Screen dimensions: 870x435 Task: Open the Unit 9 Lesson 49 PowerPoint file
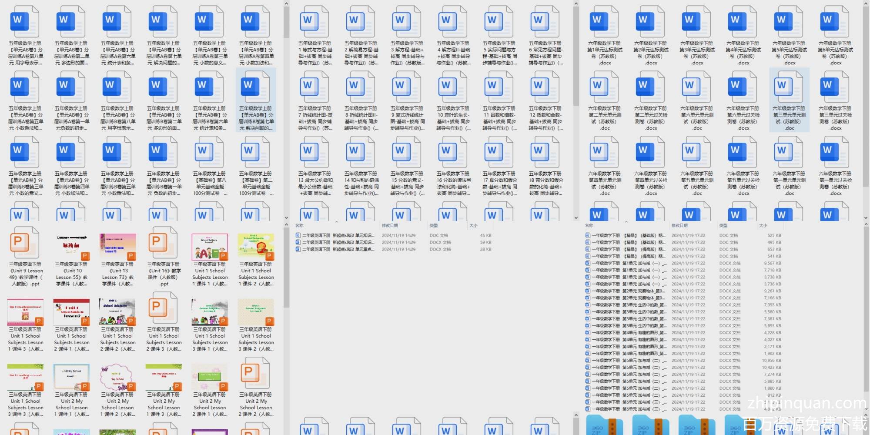point(25,244)
